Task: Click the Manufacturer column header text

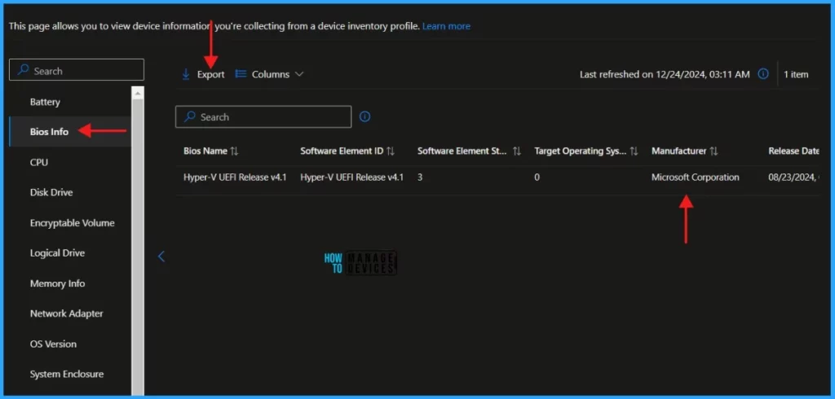Action: (679, 151)
